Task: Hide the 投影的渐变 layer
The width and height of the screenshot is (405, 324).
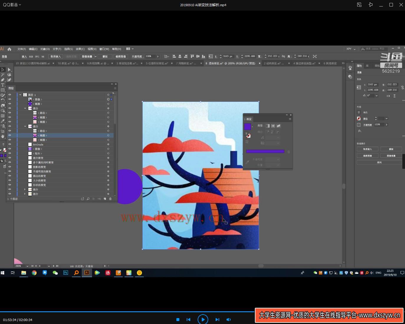Action: 10,167
